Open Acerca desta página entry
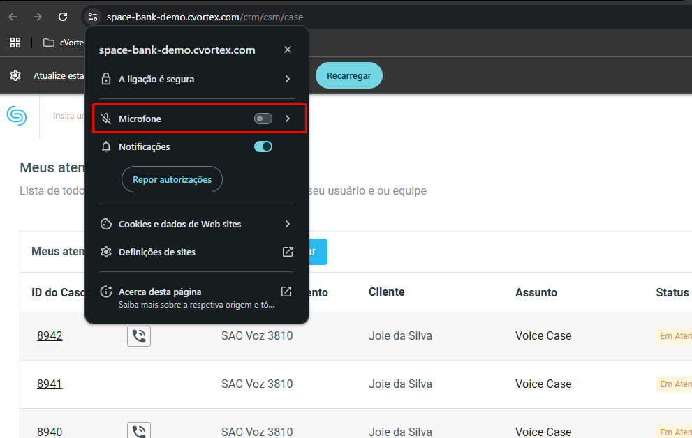 pyautogui.click(x=160, y=292)
